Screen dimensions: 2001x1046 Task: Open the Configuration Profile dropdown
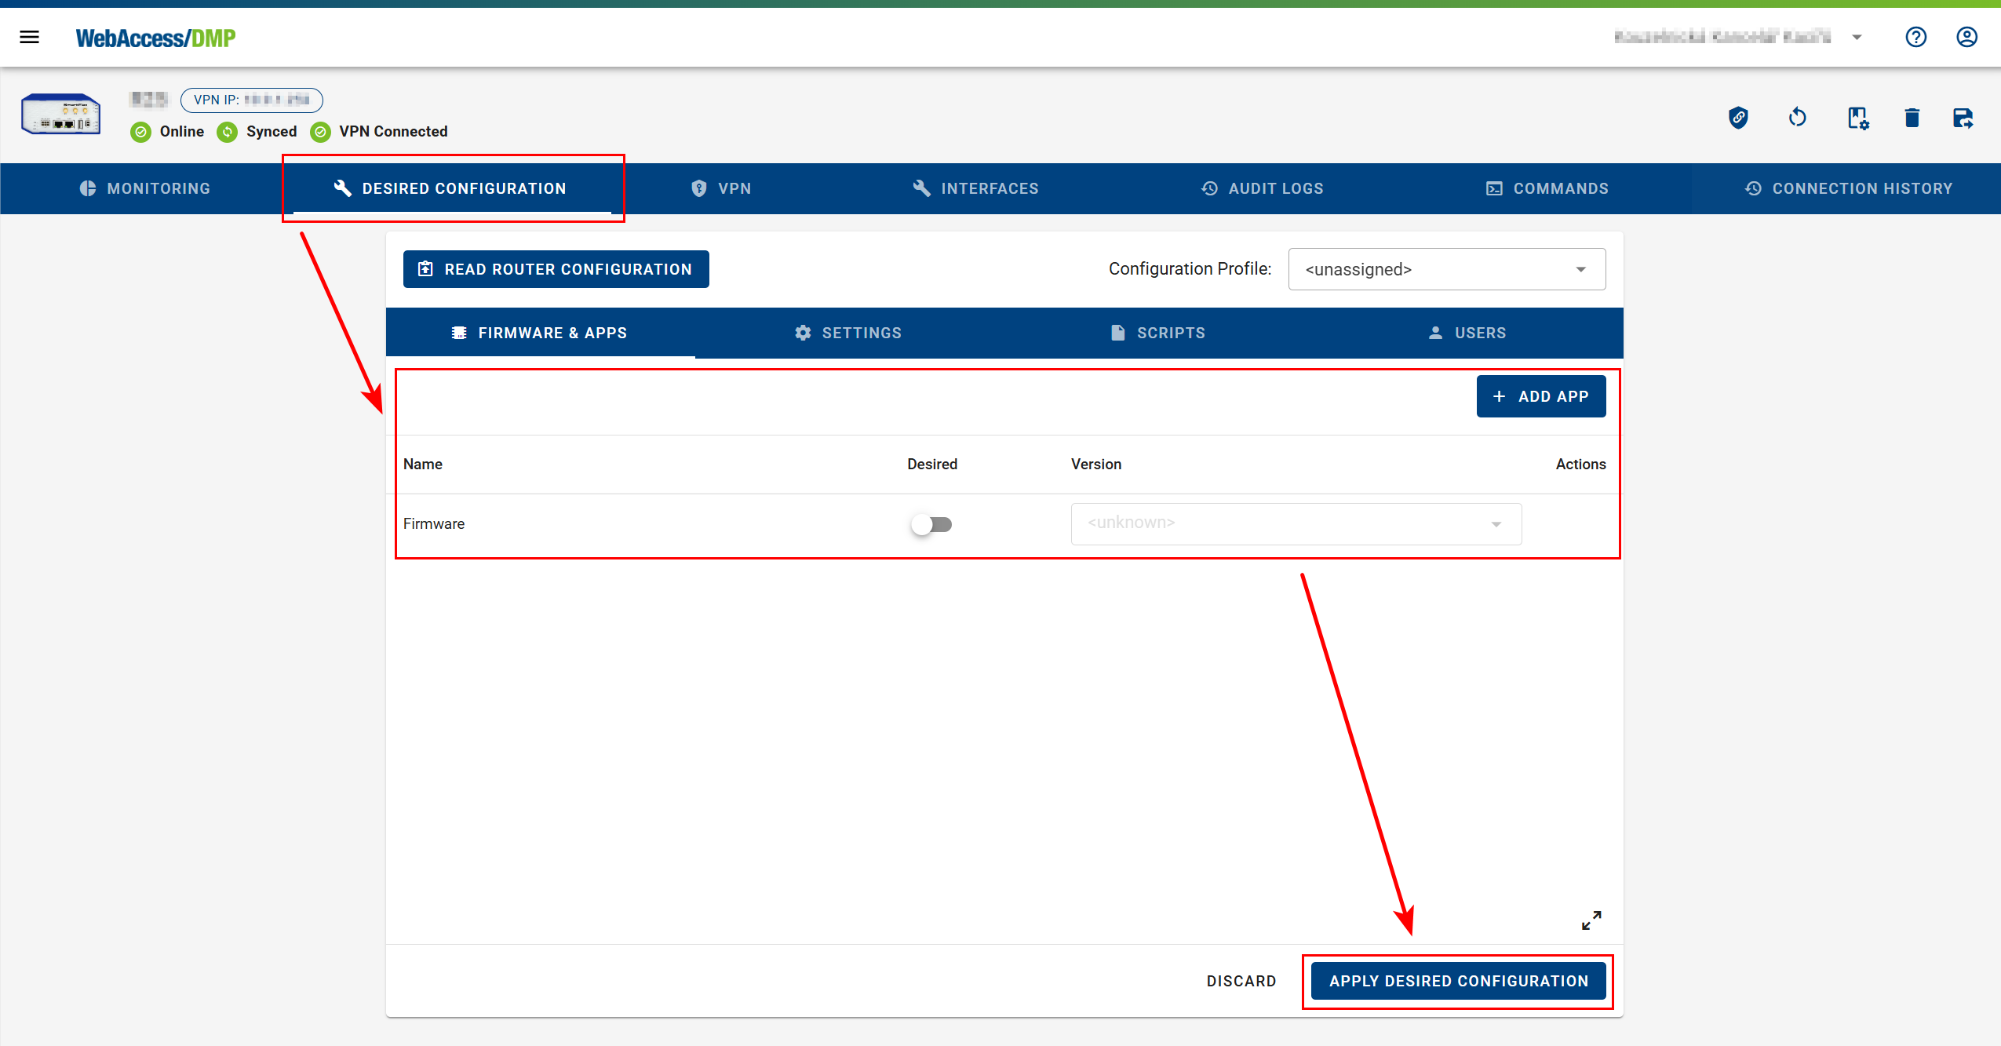tap(1446, 269)
